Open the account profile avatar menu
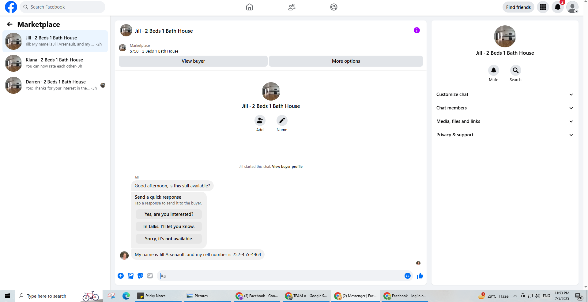This screenshot has height=302, width=588. (572, 7)
